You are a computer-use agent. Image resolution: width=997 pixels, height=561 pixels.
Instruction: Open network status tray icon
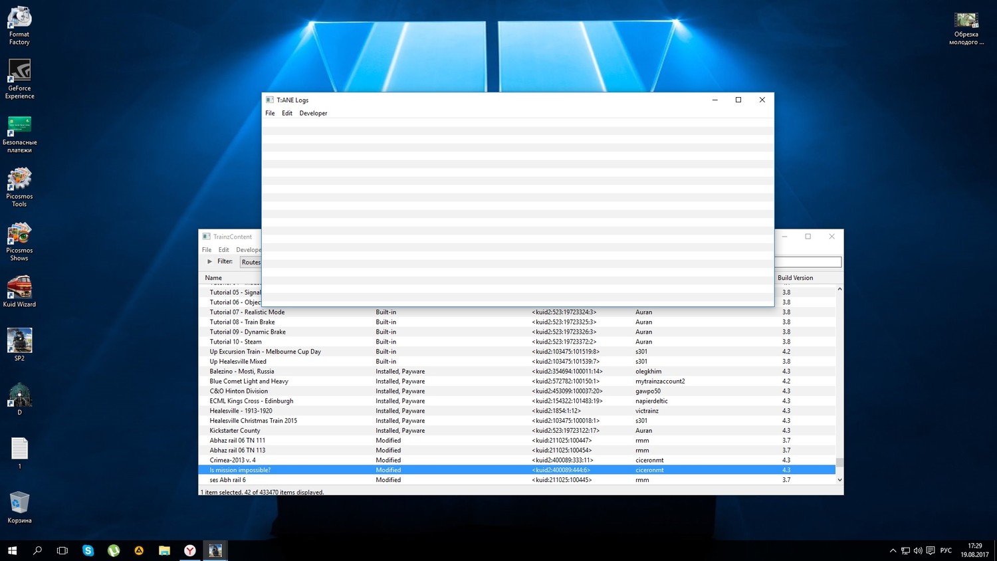tap(905, 550)
